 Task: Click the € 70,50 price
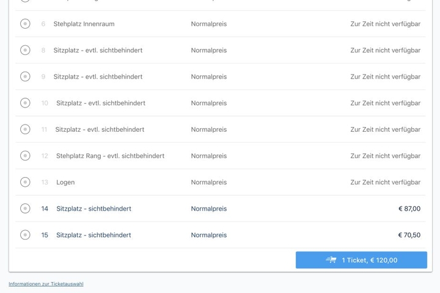(409, 235)
